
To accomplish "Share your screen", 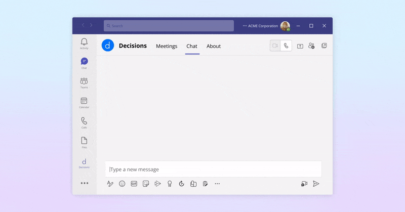I will point(300,46).
